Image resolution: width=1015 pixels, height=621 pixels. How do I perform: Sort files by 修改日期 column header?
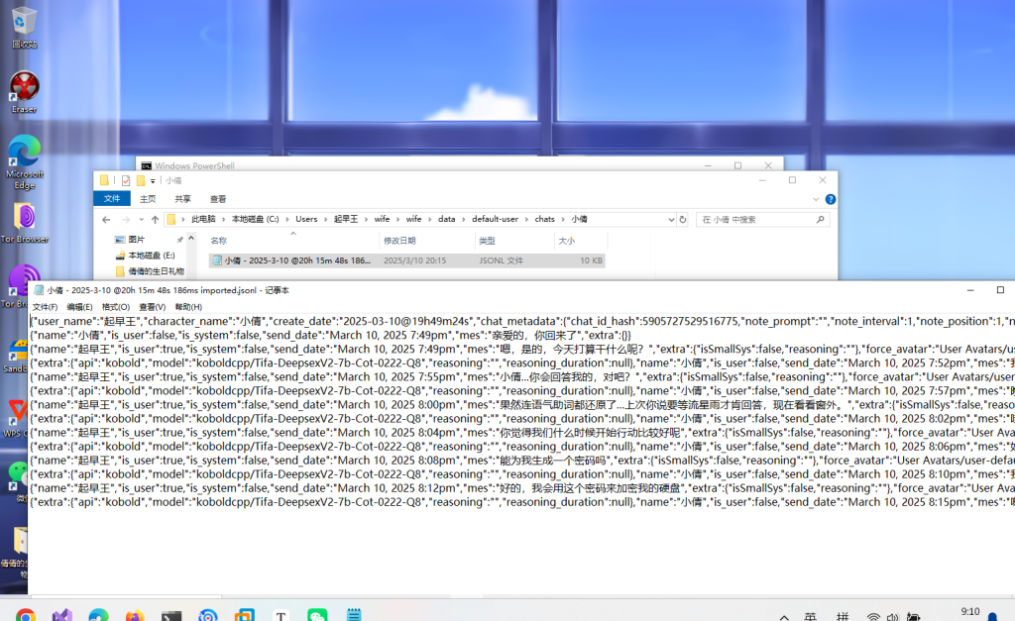click(399, 241)
